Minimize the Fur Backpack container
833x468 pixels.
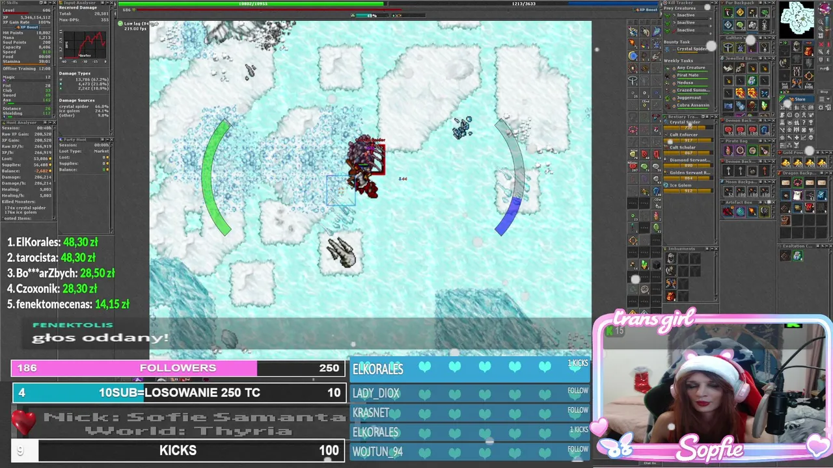769,3
